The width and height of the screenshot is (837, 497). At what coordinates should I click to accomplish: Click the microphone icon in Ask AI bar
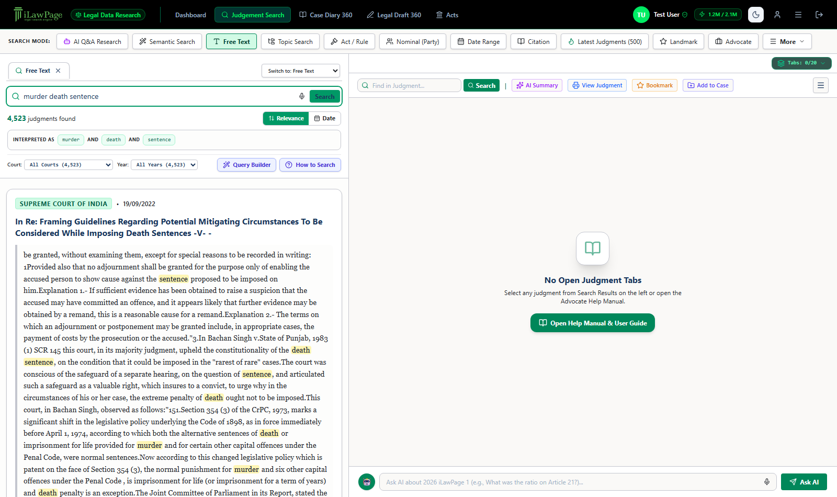tap(767, 482)
